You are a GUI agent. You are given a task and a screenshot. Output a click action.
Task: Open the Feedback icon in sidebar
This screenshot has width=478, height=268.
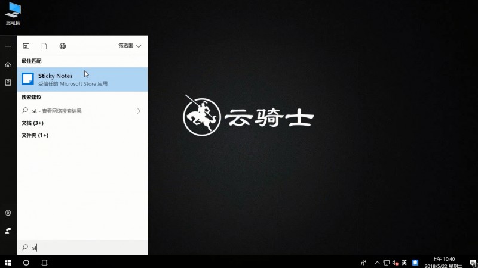(x=8, y=231)
